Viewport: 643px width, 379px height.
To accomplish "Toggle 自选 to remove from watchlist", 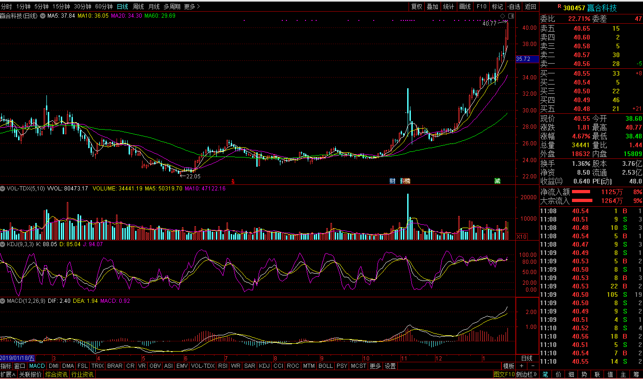I will [513, 7].
